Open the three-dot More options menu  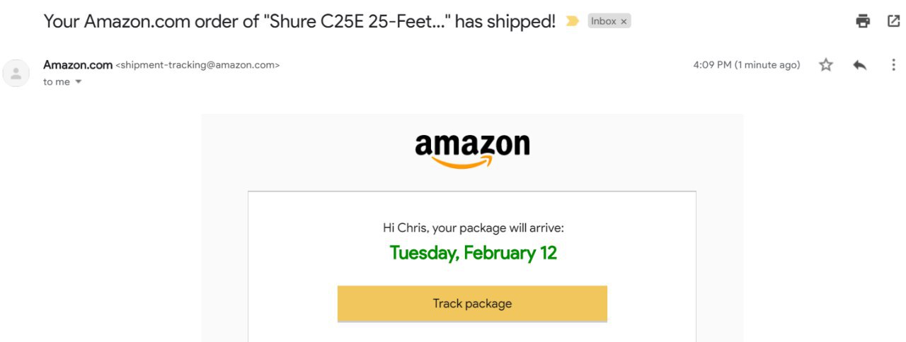pyautogui.click(x=893, y=65)
